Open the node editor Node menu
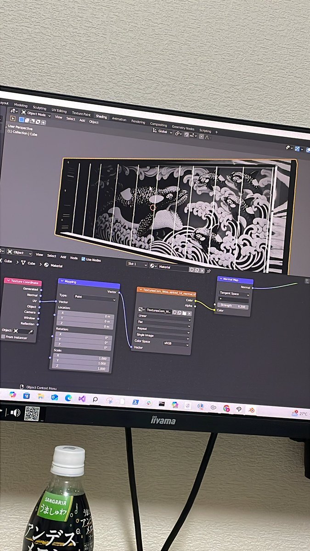310x551 pixels. point(74,258)
